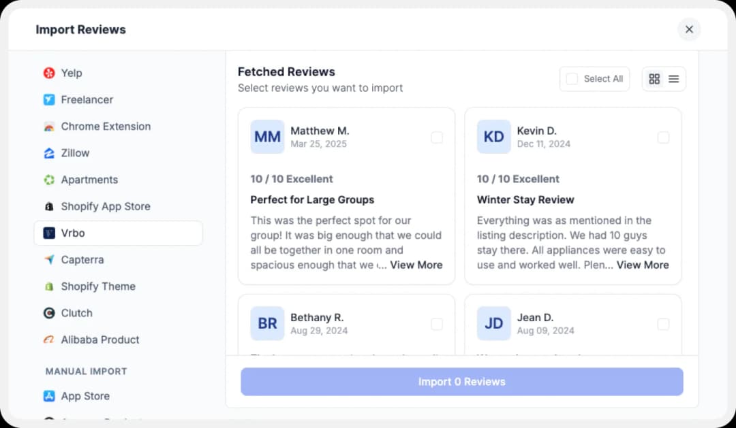Viewport: 736px width, 428px height.
Task: Select the Yelp import source icon
Action: 48,73
